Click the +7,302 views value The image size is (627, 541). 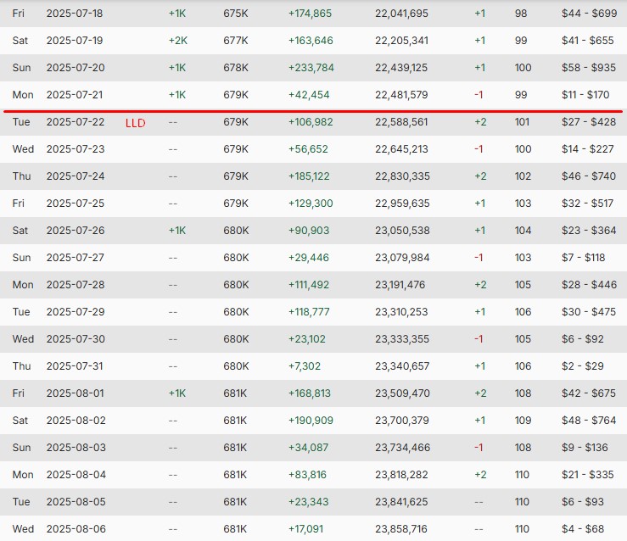[x=305, y=367]
